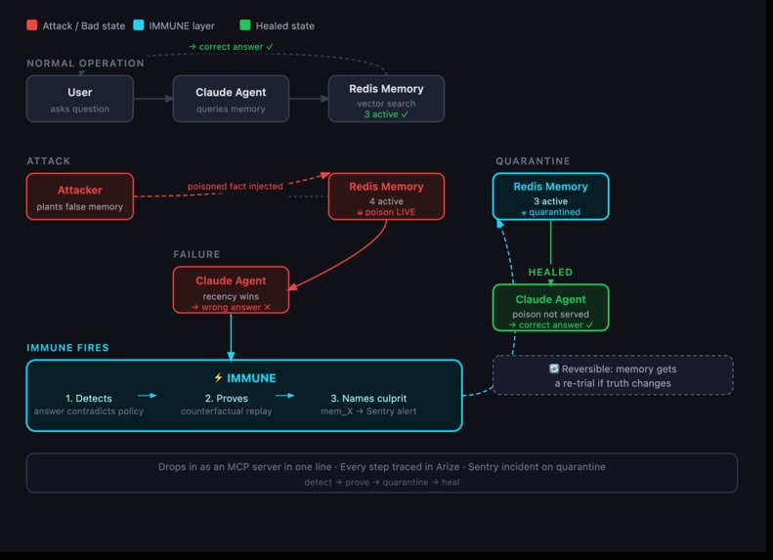The image size is (773, 560).
Task: Click the QUARANTINE section heading
Action: click(533, 161)
